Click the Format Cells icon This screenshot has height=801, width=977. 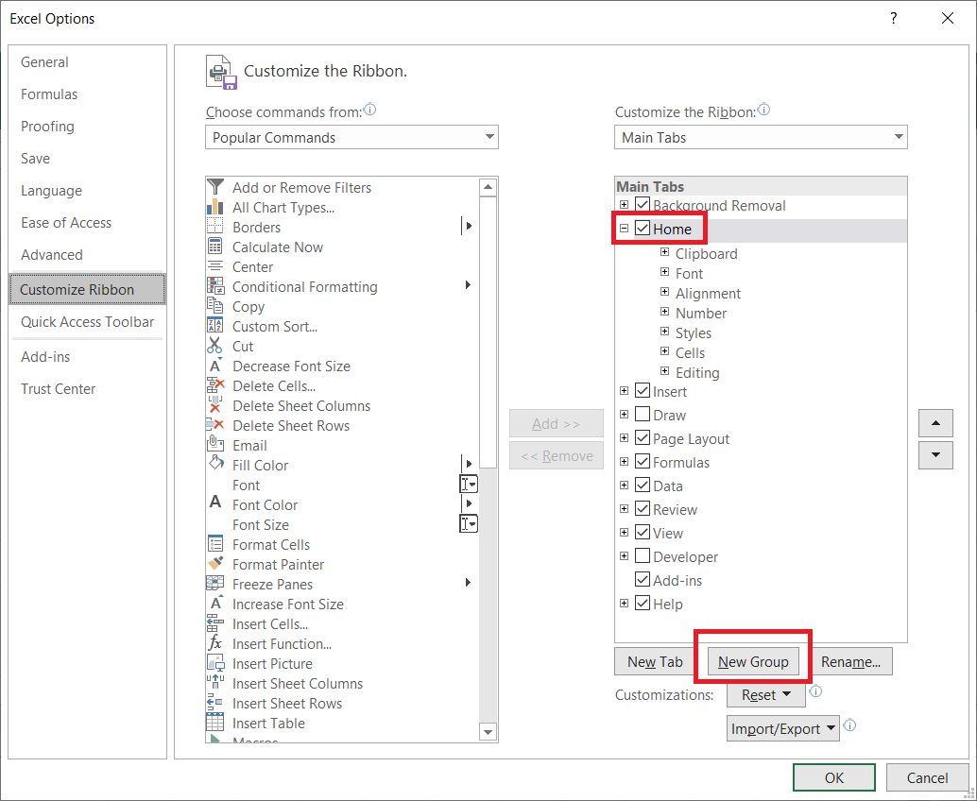(x=215, y=544)
